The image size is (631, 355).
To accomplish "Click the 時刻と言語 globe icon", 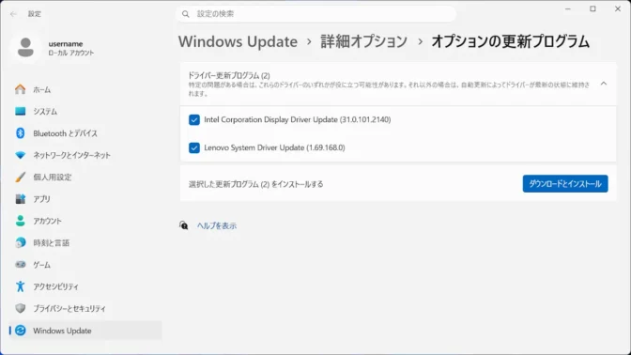I will click(20, 242).
